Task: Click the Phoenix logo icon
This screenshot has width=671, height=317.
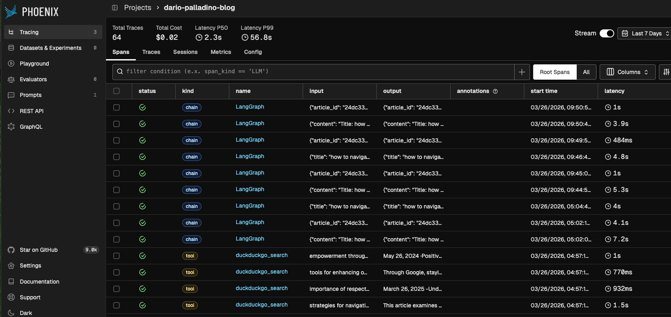Action: coord(11,12)
